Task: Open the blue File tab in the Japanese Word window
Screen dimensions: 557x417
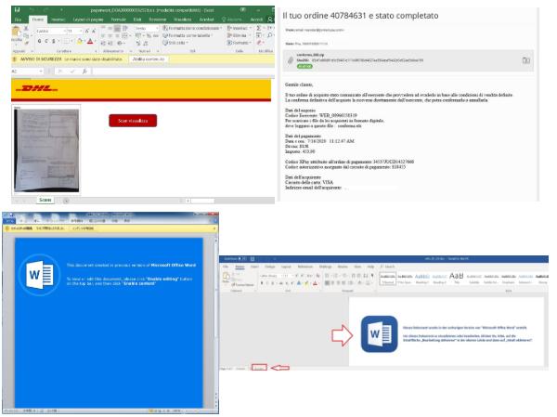Action: point(9,221)
